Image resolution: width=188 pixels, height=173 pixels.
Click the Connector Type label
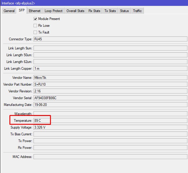click(21, 39)
